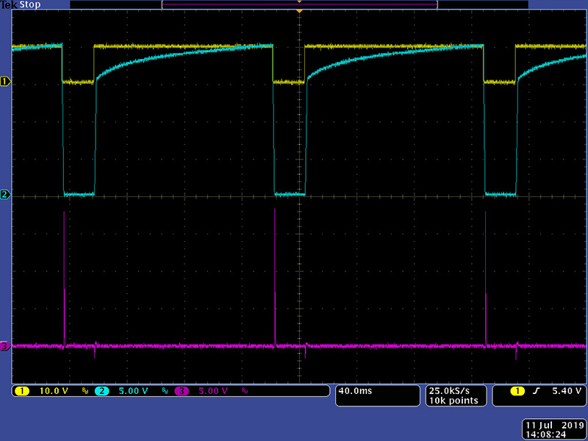Click channel 2's 5.00 V scale readout
The image size is (588, 441).
pos(133,391)
